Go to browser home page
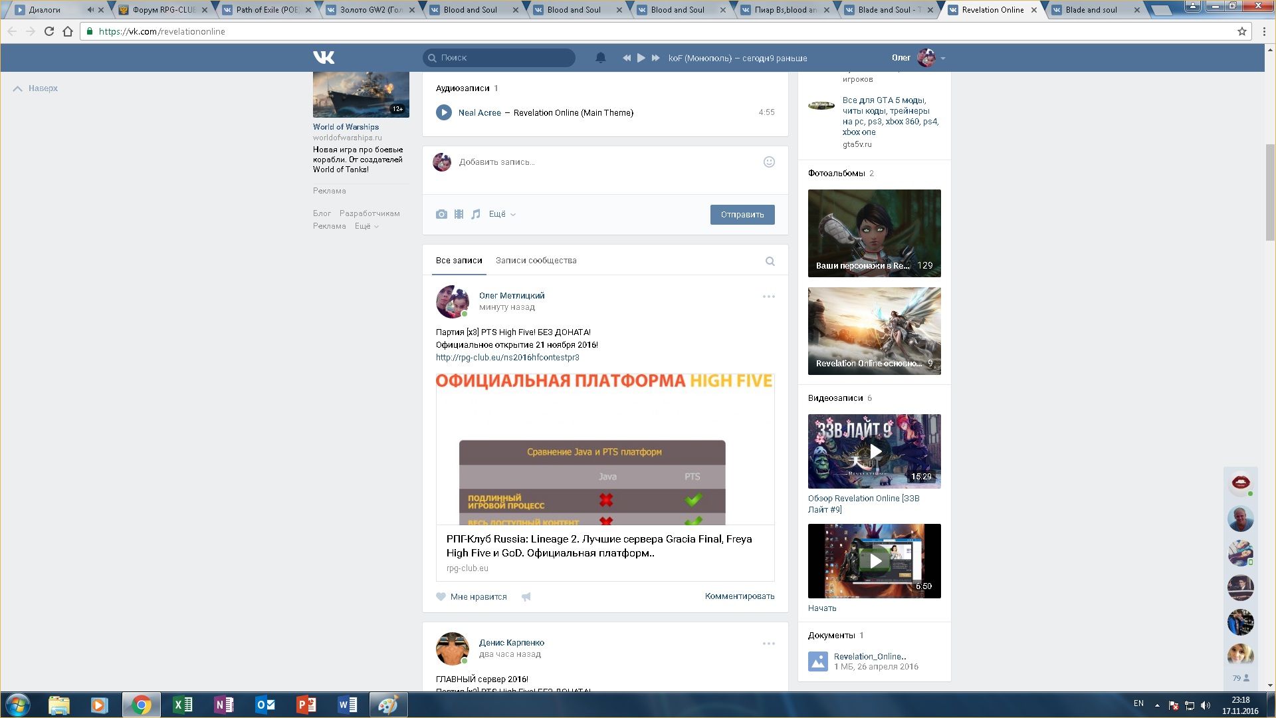Image resolution: width=1276 pixels, height=718 pixels. 68,31
